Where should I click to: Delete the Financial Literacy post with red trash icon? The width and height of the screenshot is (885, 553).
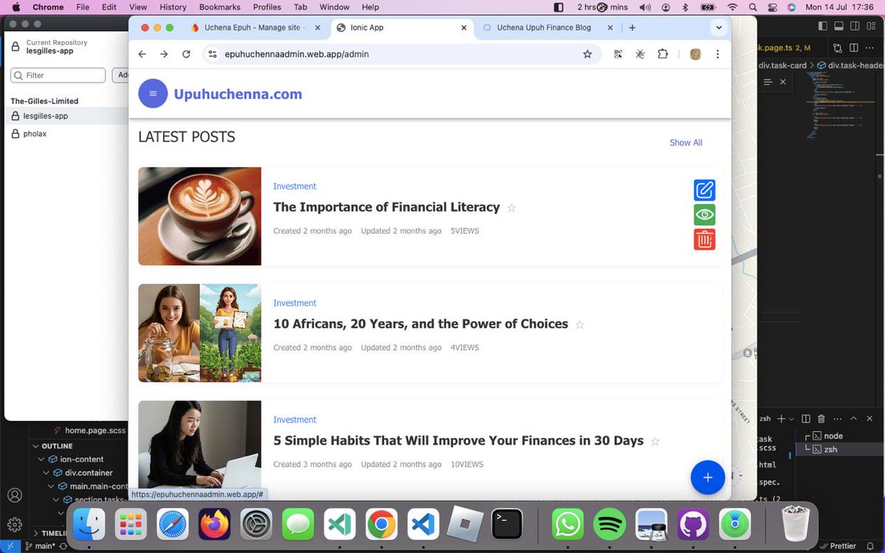[x=704, y=239]
